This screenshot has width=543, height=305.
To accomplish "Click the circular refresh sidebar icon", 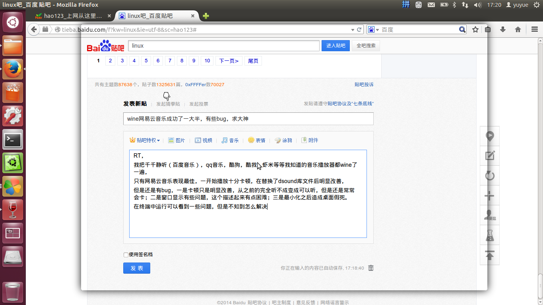I will coord(490,176).
